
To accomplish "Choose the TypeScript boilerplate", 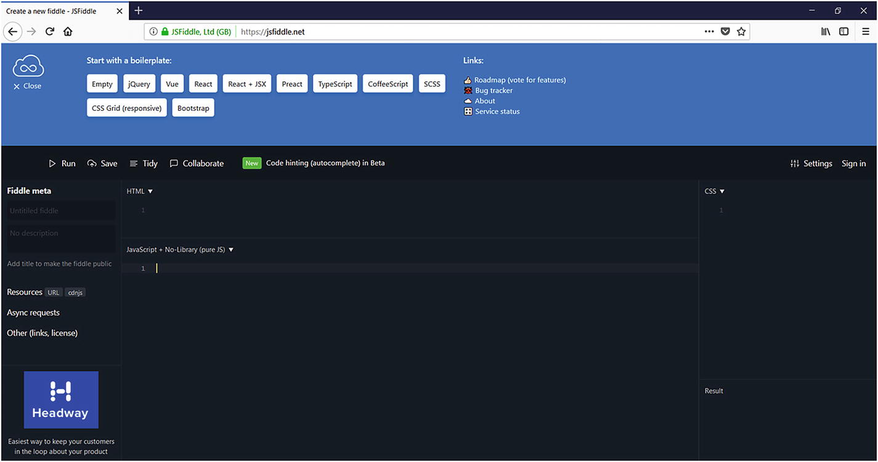I will [x=335, y=84].
